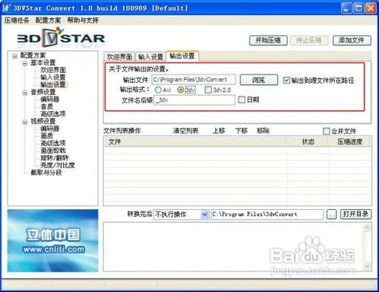The width and height of the screenshot is (379, 292).
Task: Click the 添加文件 button
Action: click(352, 40)
